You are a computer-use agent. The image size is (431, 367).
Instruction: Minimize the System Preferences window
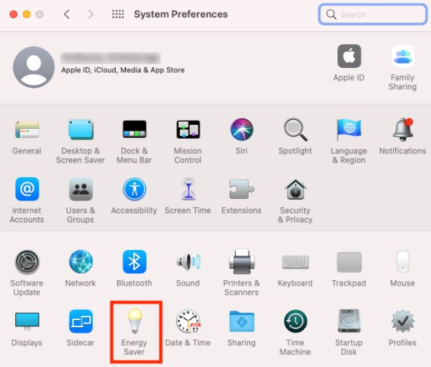[x=27, y=14]
